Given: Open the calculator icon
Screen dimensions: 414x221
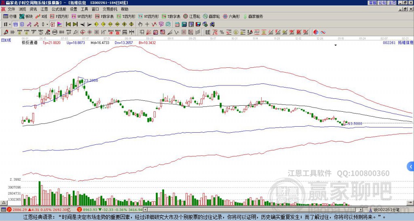Looking at the screenshot, I should (x=184, y=25).
